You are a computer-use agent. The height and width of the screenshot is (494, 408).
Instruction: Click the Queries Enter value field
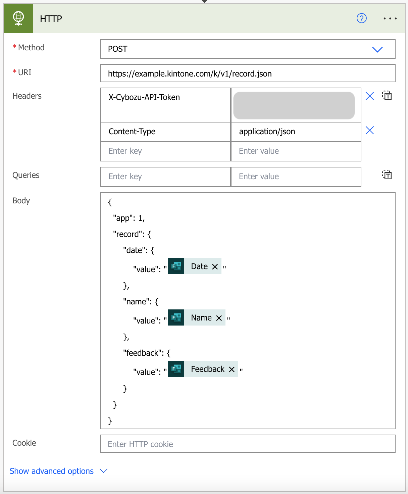296,177
